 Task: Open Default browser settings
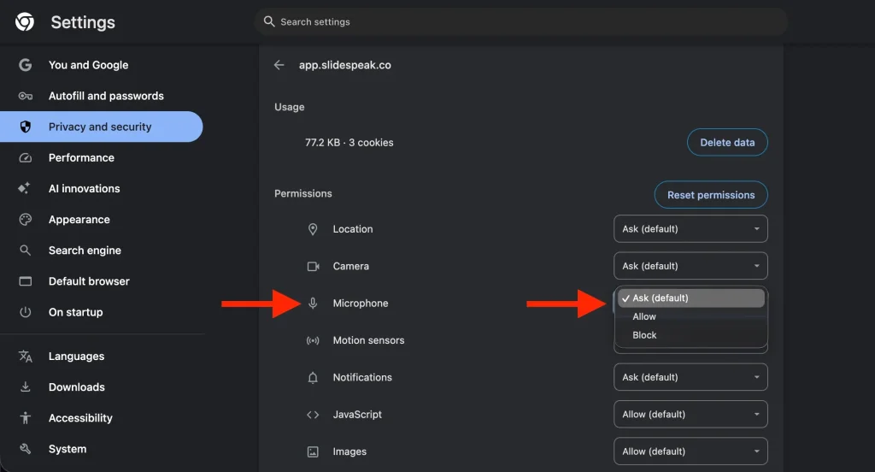point(101,281)
